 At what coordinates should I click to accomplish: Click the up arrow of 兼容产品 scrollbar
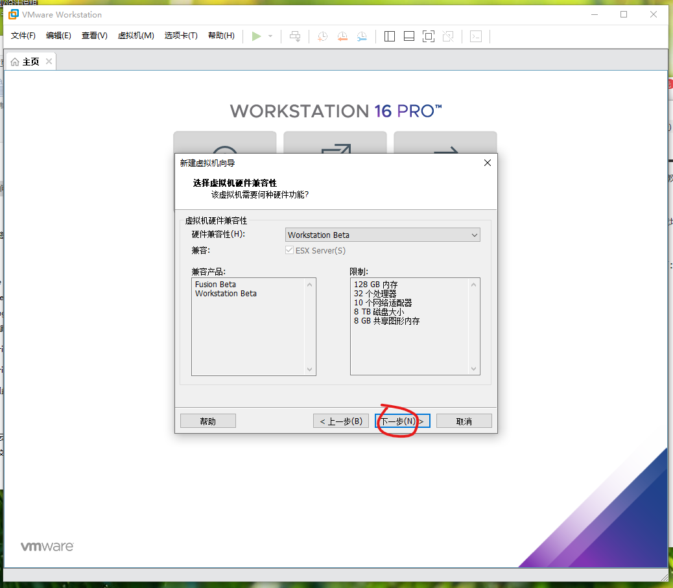pyautogui.click(x=309, y=285)
